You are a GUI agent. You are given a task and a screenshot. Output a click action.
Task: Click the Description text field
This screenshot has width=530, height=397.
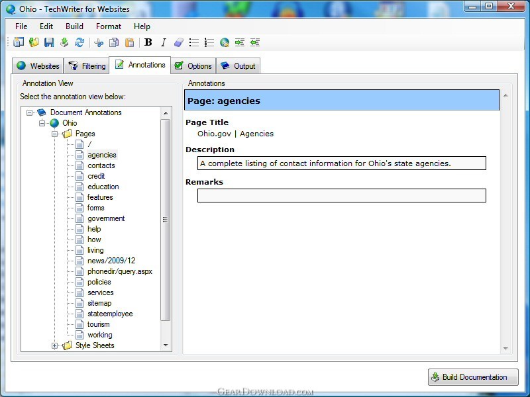click(x=342, y=163)
